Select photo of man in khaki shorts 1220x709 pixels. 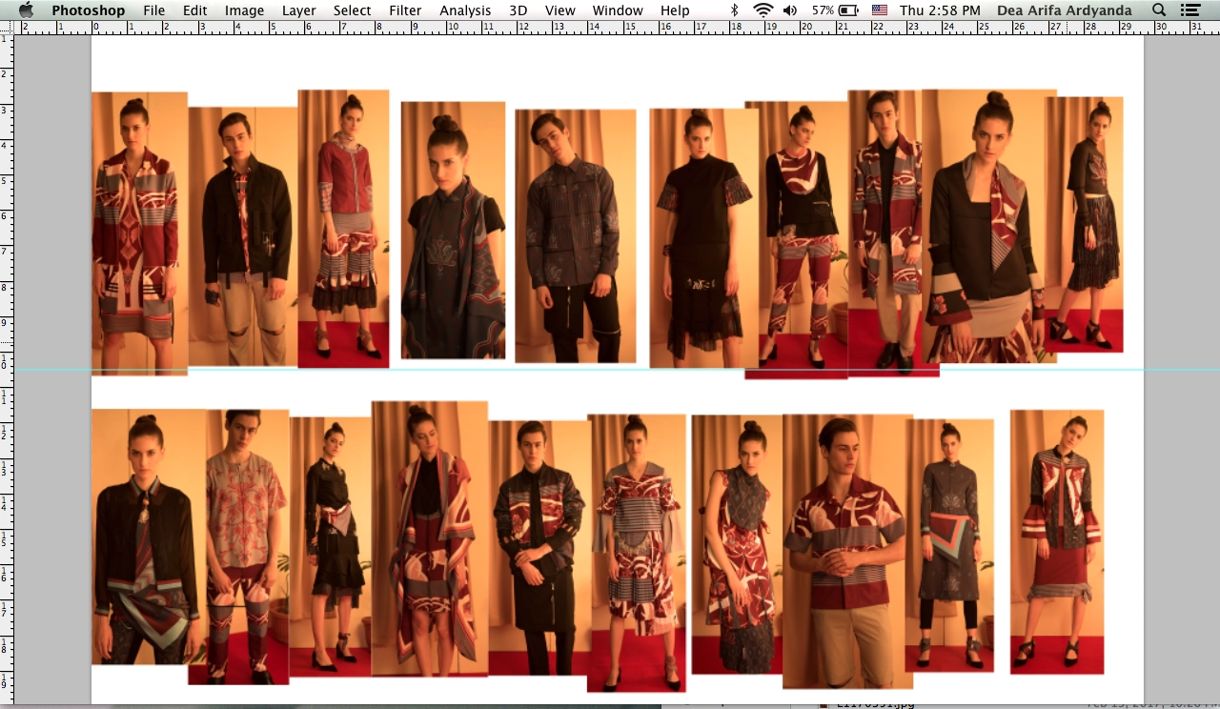pos(847,551)
